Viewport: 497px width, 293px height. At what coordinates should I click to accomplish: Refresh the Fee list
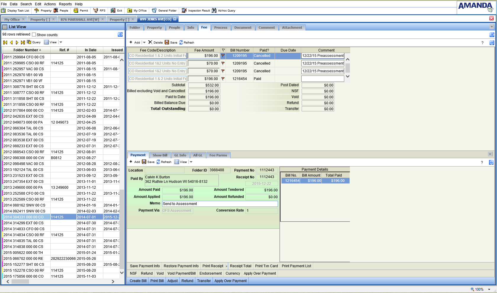186,42
